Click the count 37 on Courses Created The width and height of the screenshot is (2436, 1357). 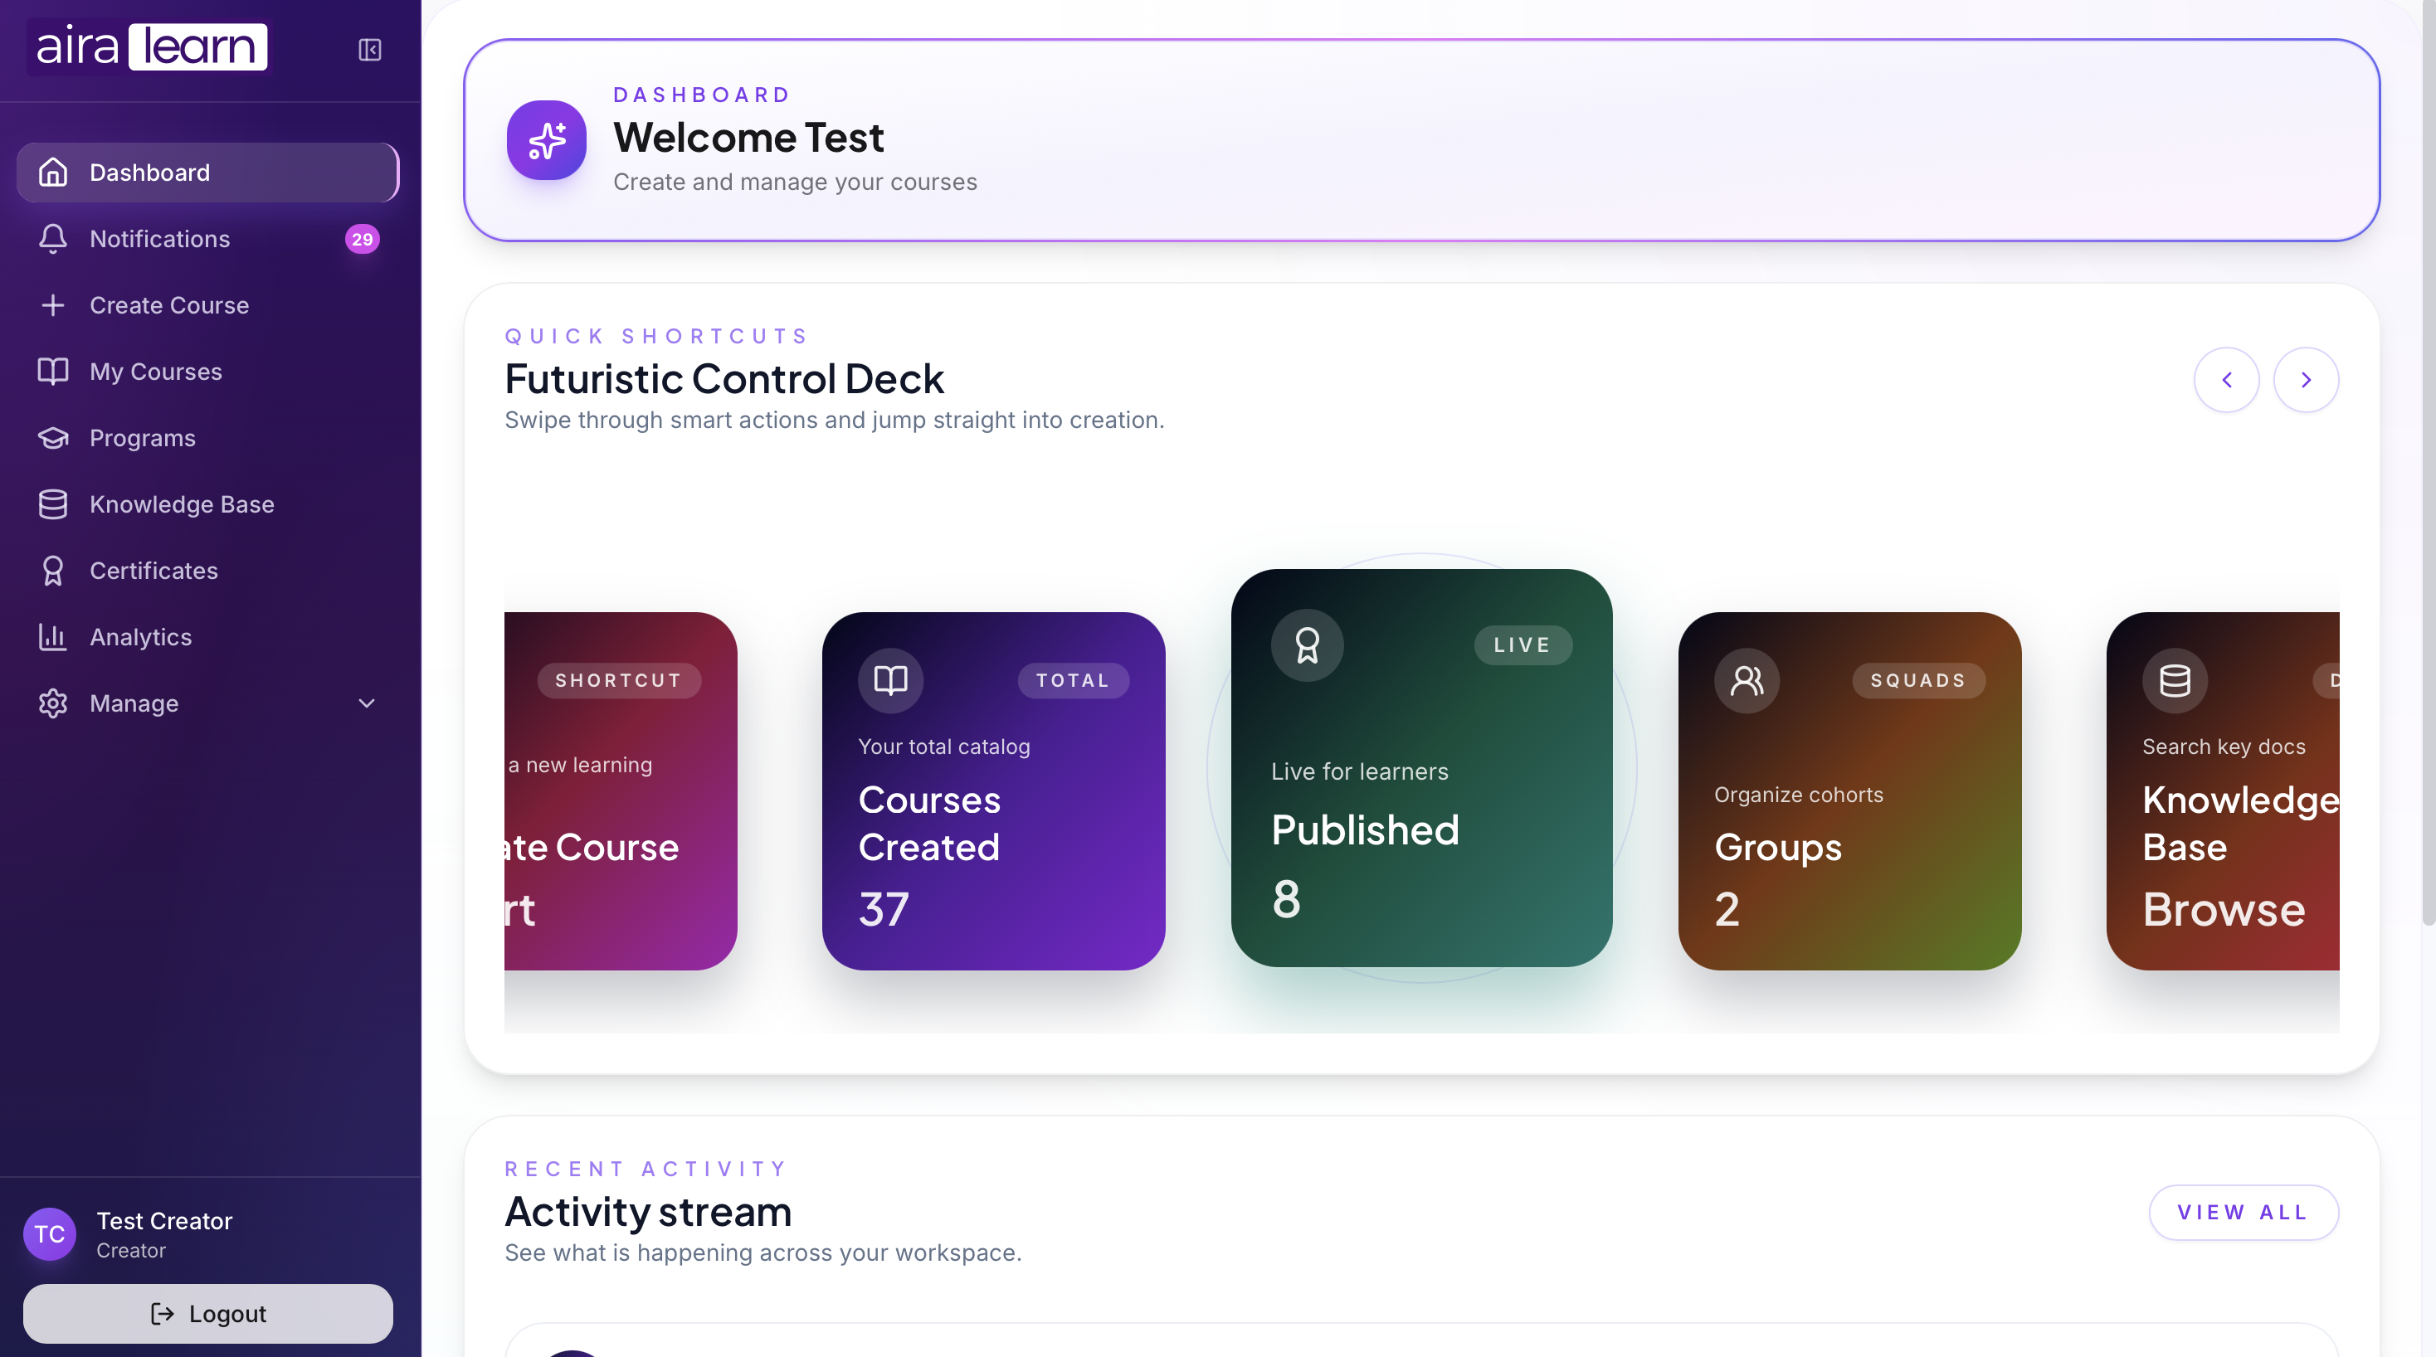point(884,909)
